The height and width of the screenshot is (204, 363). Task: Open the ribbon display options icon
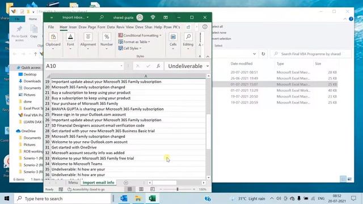click(x=166, y=18)
